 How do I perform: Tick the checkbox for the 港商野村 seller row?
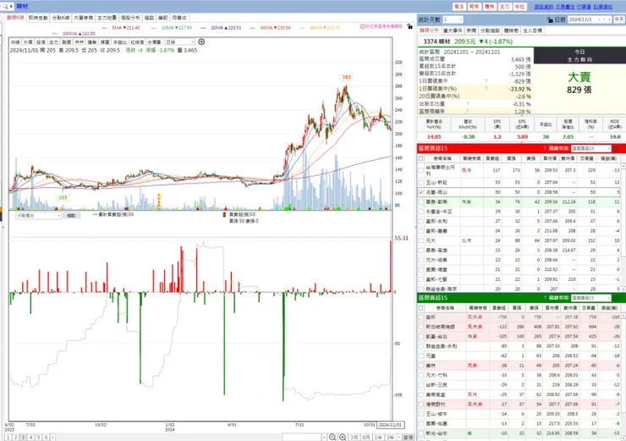pyautogui.click(x=420, y=405)
